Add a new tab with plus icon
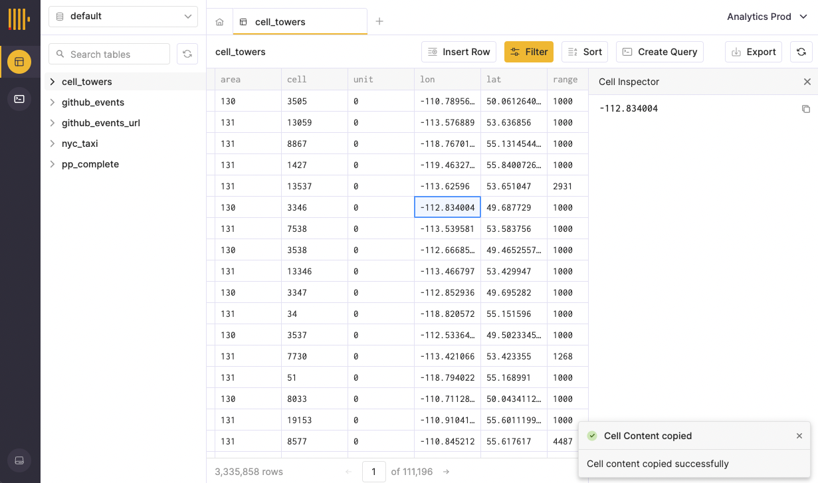The width and height of the screenshot is (818, 483). 379,21
